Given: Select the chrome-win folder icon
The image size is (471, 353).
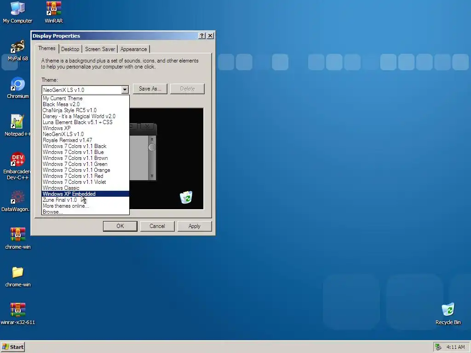Looking at the screenshot, I should point(18,276).
